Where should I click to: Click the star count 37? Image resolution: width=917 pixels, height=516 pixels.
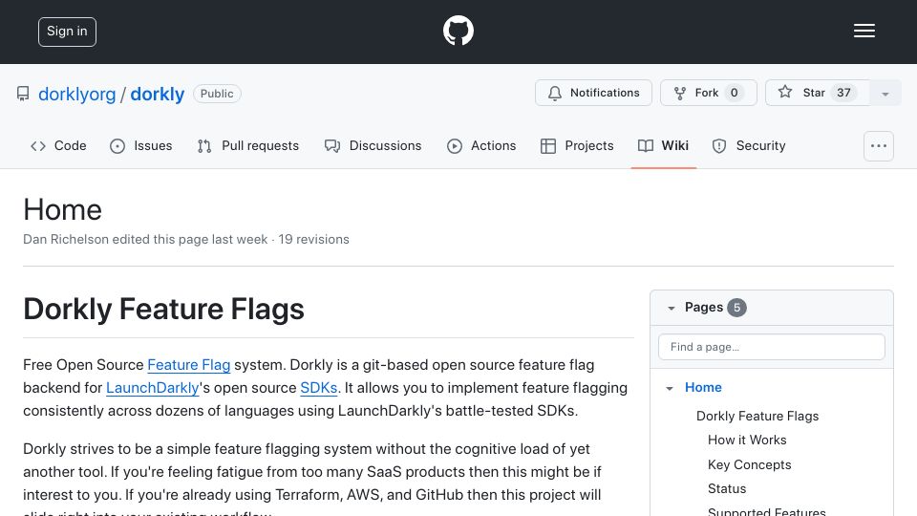pos(843,93)
